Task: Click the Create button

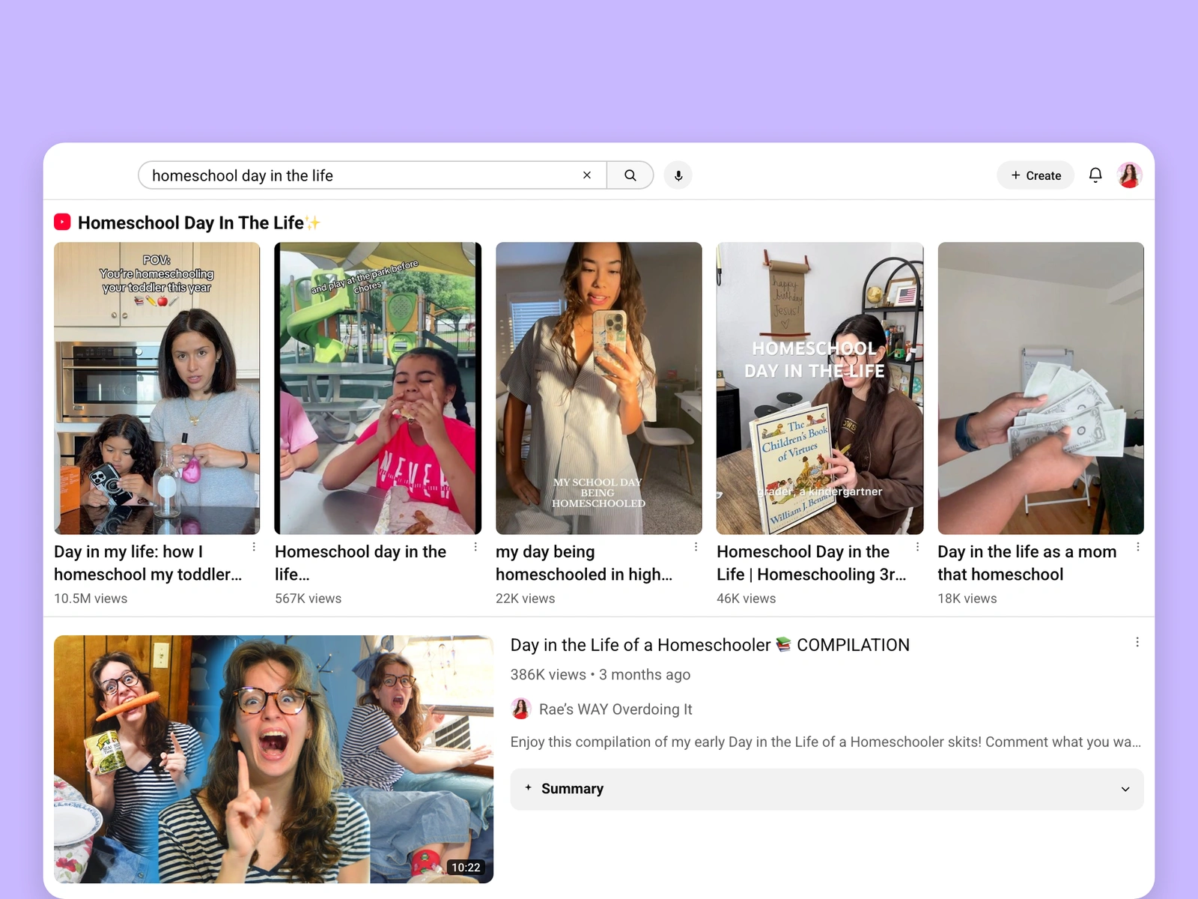Action: click(x=1036, y=175)
